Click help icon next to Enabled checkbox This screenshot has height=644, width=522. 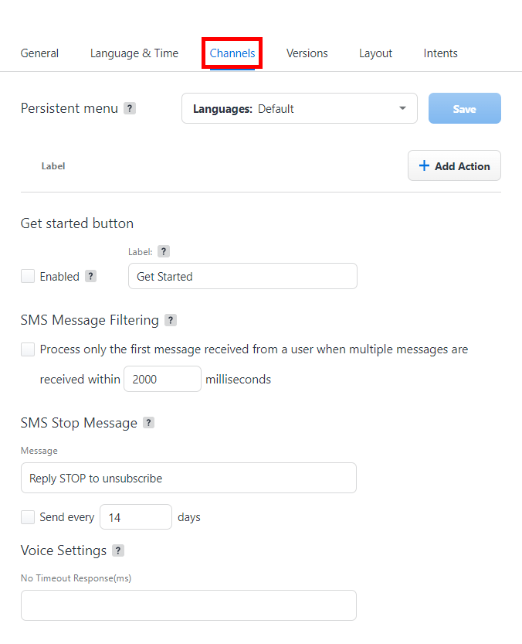tap(90, 276)
